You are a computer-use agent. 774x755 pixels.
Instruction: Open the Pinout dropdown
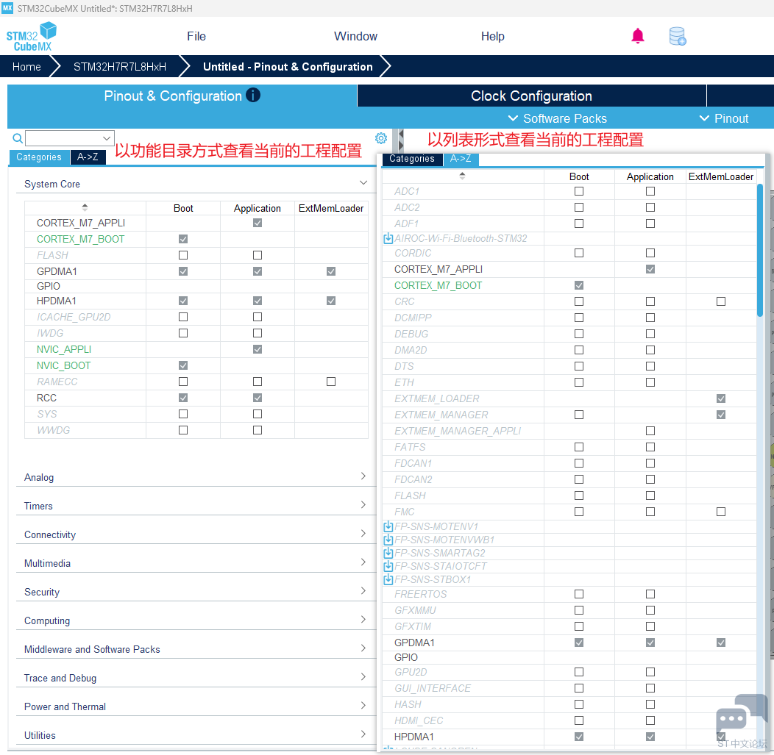(724, 118)
